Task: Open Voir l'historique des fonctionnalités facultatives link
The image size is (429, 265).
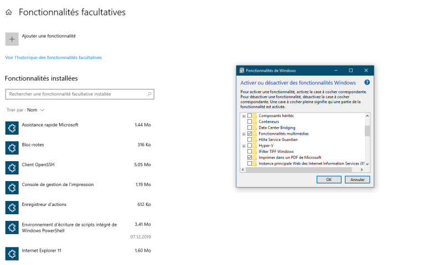Action: [x=53, y=57]
